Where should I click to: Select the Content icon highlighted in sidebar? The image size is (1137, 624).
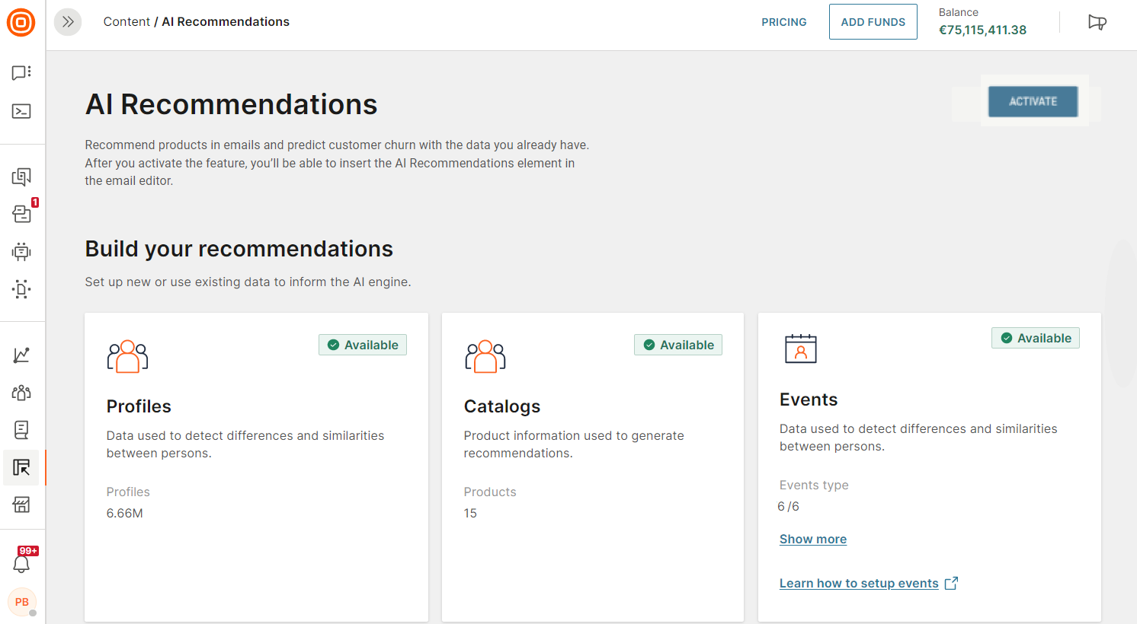pyautogui.click(x=21, y=467)
